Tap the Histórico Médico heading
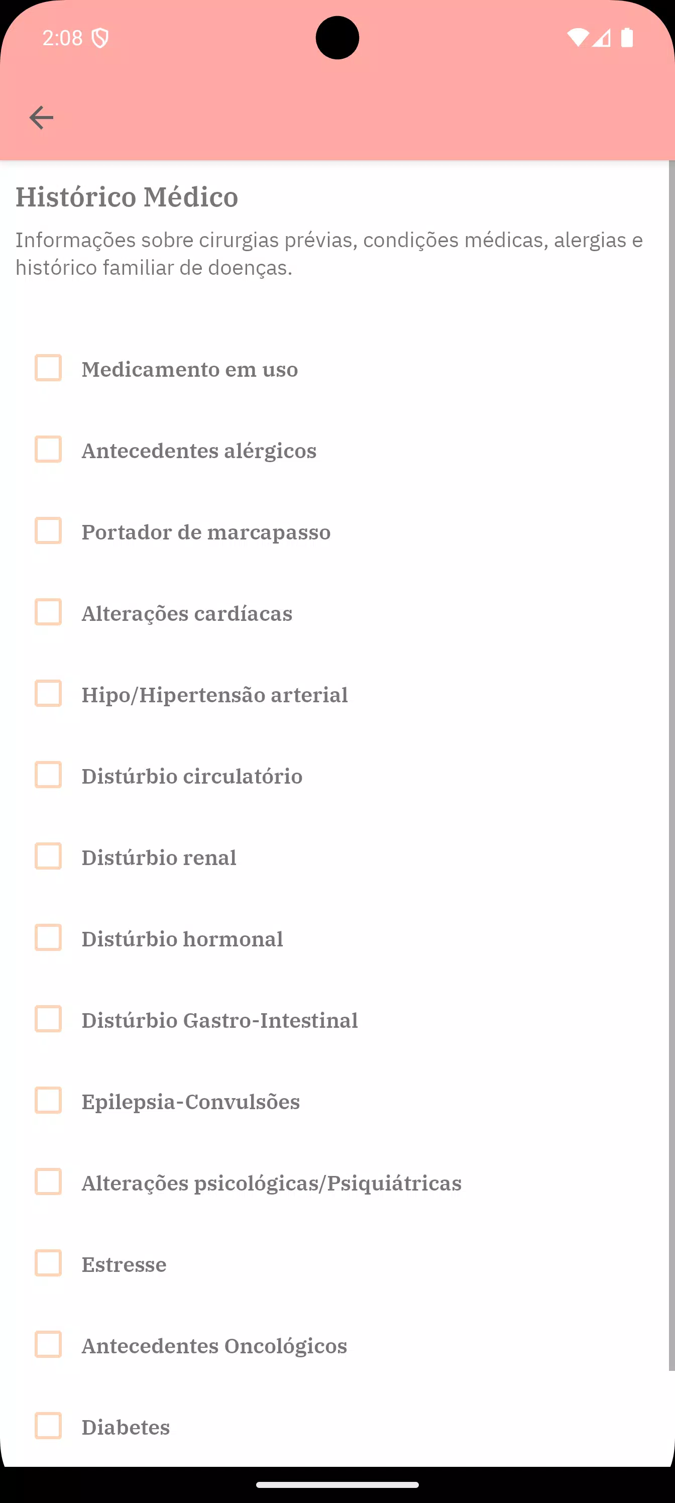 point(127,197)
